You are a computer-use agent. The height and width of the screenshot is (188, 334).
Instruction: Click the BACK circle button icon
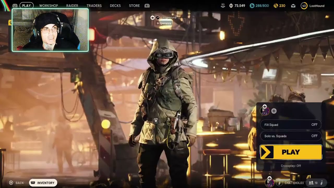tap(11, 183)
